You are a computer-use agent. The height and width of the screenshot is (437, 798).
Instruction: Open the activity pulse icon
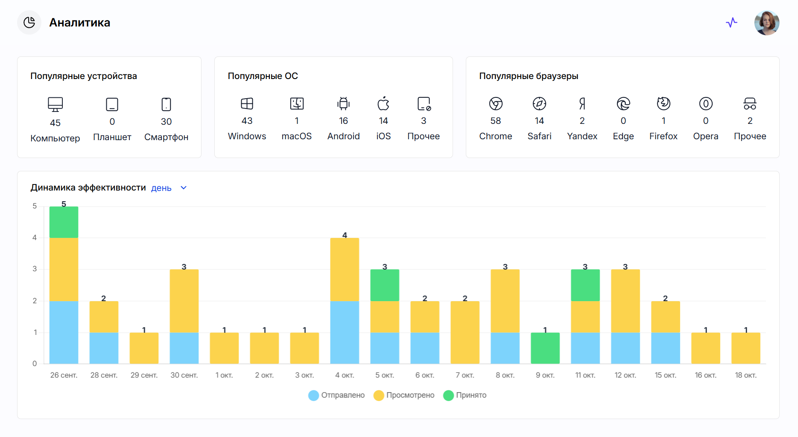[x=731, y=23]
